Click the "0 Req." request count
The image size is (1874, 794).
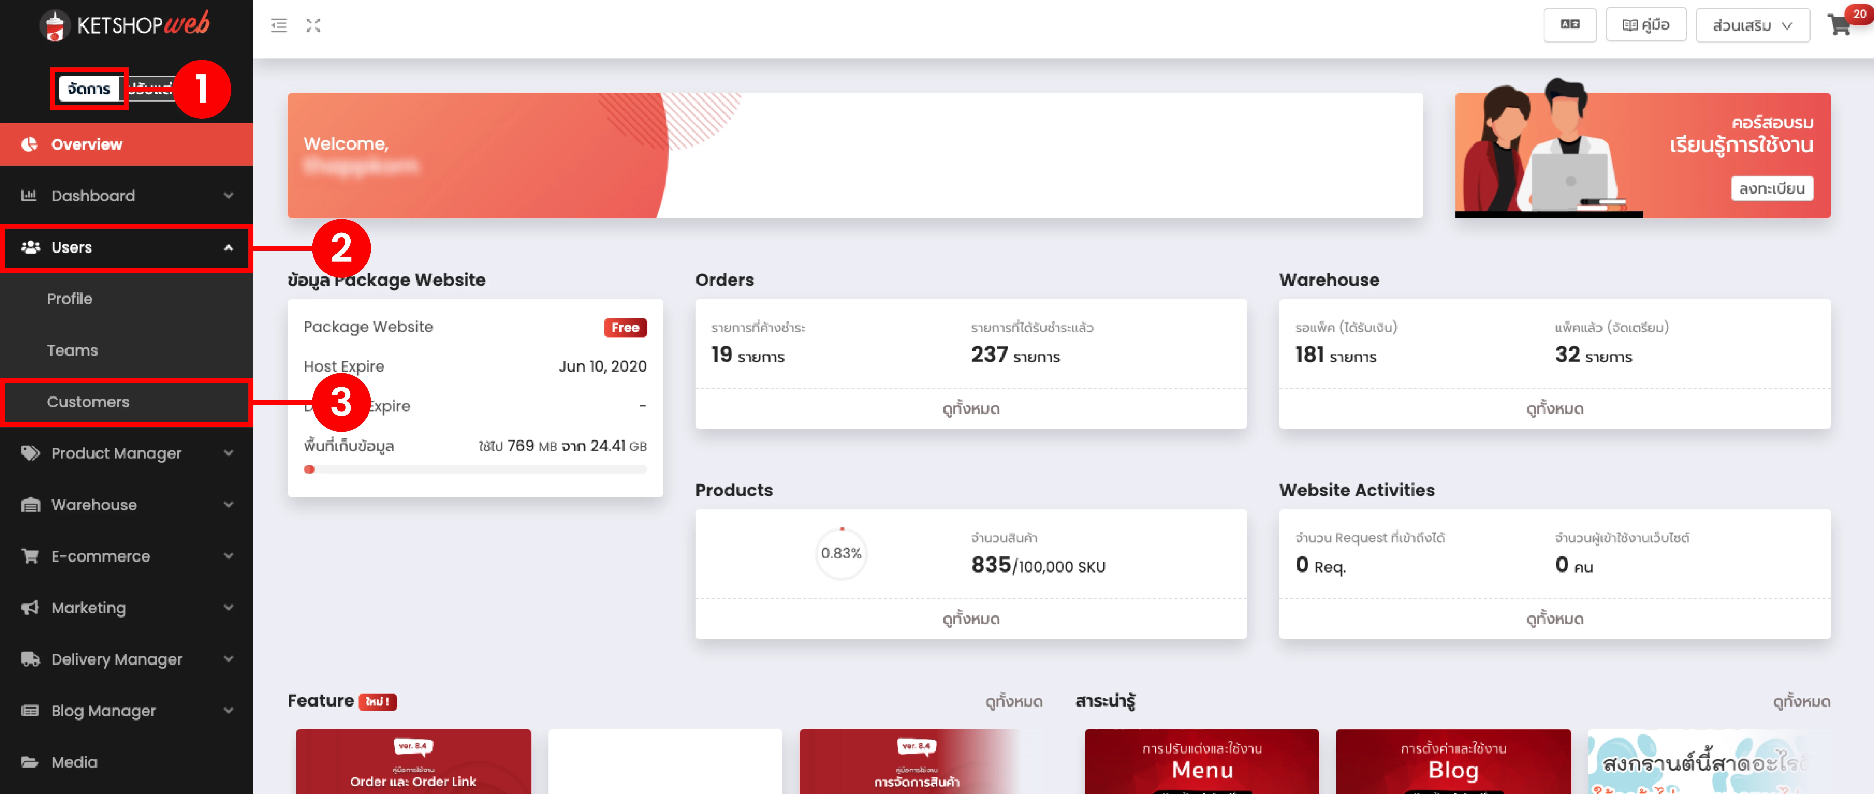(1320, 566)
